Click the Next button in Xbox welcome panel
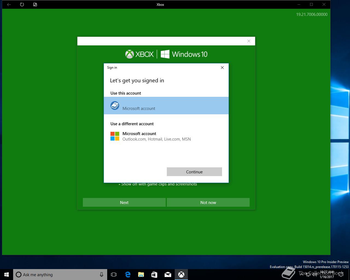The width and height of the screenshot is (350, 280). click(x=124, y=202)
